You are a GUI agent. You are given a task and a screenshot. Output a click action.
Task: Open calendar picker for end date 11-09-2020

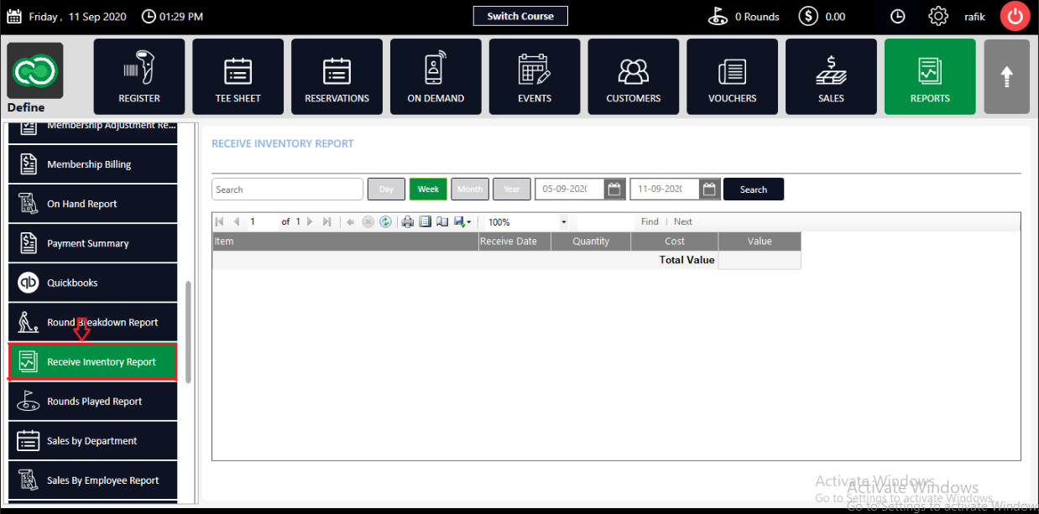pyautogui.click(x=711, y=189)
